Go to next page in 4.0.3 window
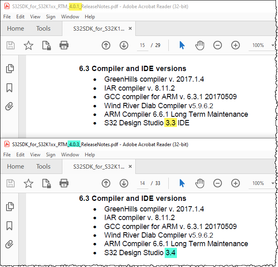This screenshot has width=278, height=267. pos(124,183)
